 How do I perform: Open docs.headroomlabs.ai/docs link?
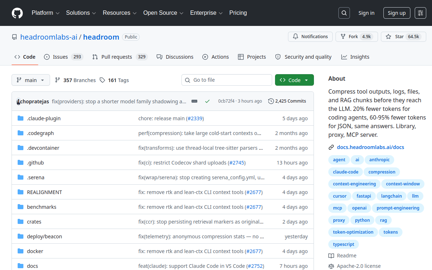(x=370, y=147)
